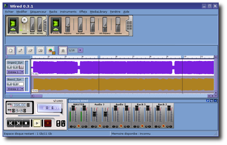Image resolution: width=227 pixels, height=145 pixels.
Task: Click the Stop transport button
Action: (x=26, y=123)
